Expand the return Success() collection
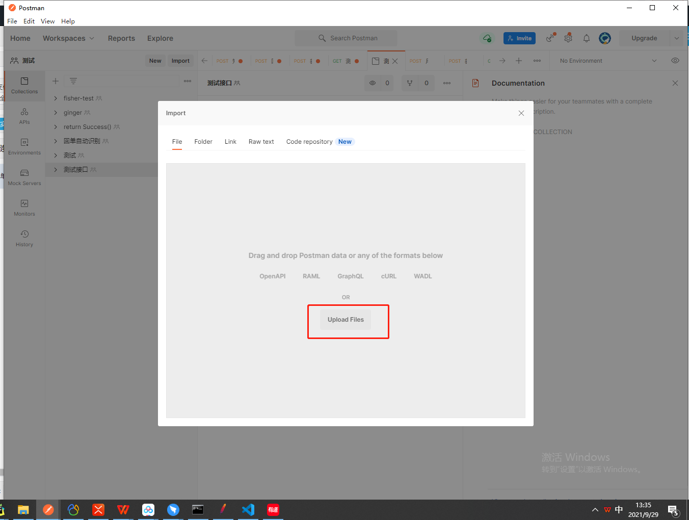Screen dimensions: 689x520 (x=56, y=127)
